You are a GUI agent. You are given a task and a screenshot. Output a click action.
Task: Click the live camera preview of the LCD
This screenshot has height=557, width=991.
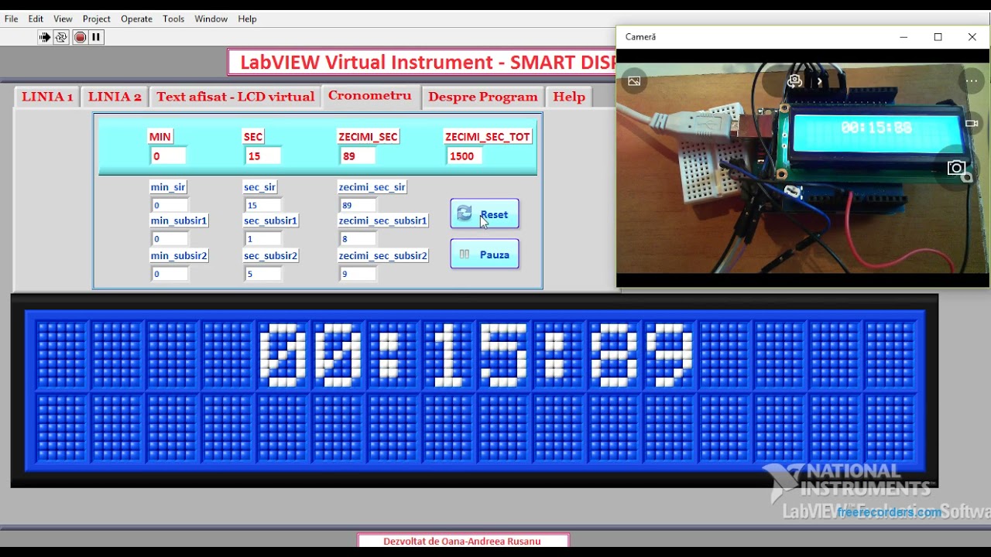(x=803, y=168)
